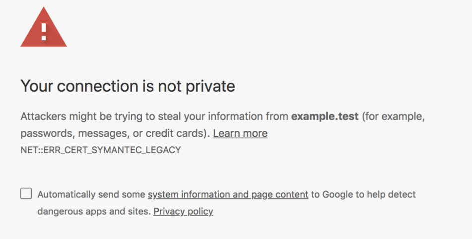Click the bold example.test domain name

(324, 117)
